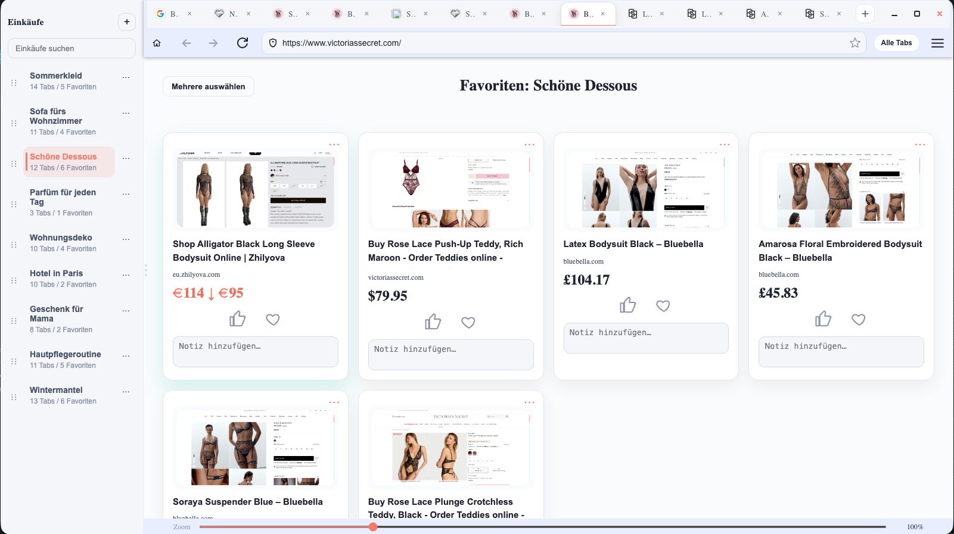Thumbs up Amarosa Floral Embroidered Bodysuit

(x=824, y=319)
